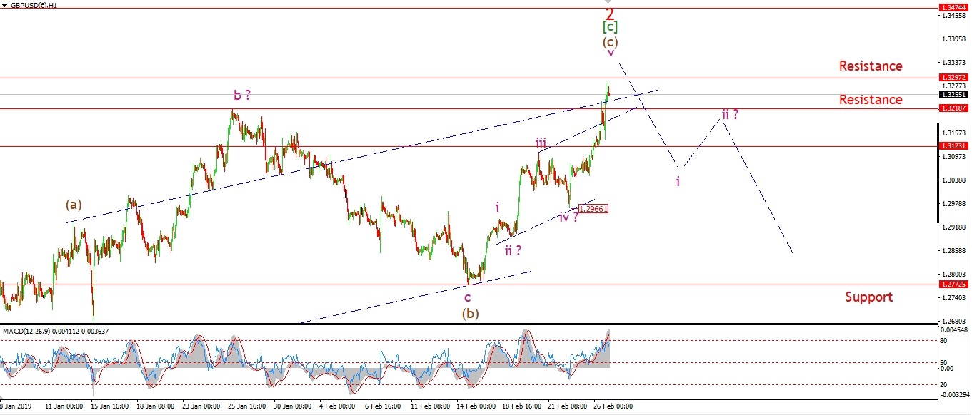972x415 pixels.
Task: Click the 1.34744 red price tag
Action: (x=954, y=7)
